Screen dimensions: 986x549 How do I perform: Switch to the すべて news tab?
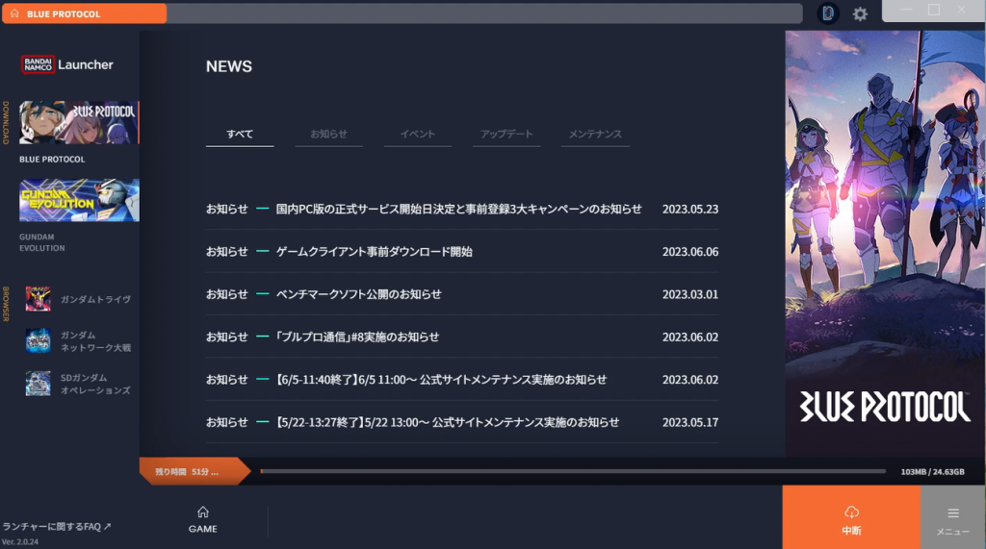pyautogui.click(x=240, y=135)
